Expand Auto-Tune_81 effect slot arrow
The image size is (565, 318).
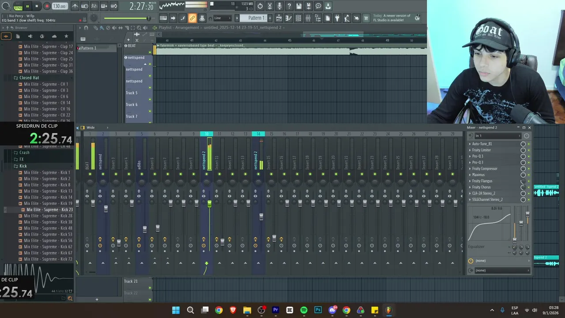[470, 144]
